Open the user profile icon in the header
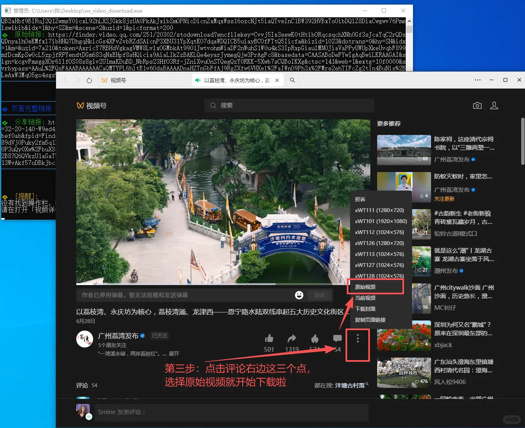Viewport: 525px width, 428px height. click(494, 105)
